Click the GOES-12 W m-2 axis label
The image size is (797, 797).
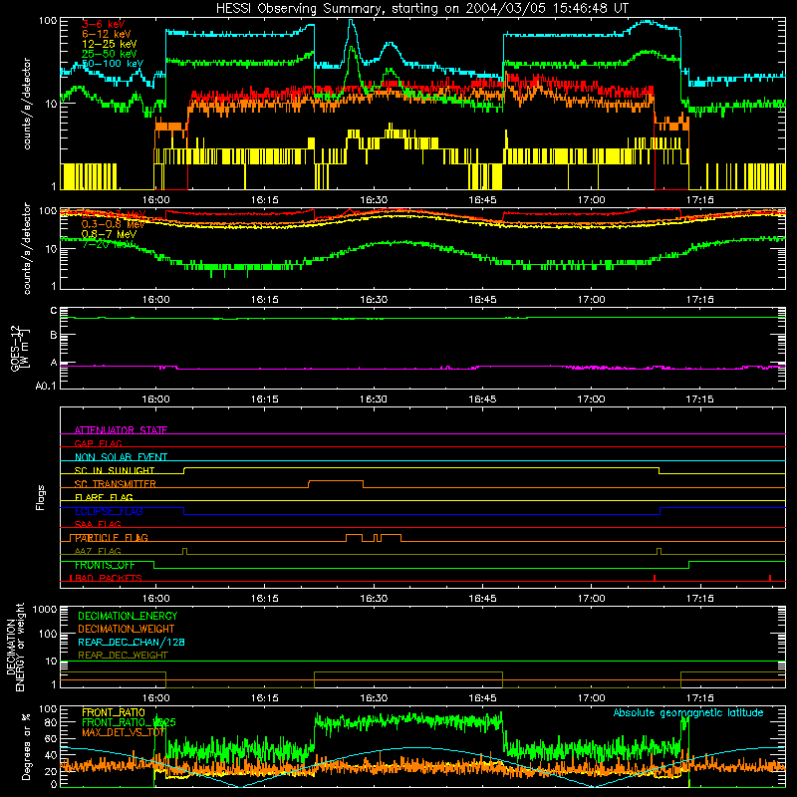click(20, 348)
